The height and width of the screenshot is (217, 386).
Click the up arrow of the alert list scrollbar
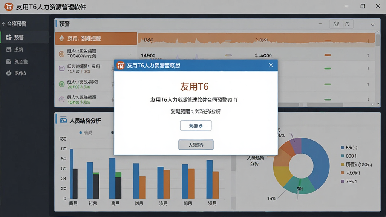coord(378,32)
